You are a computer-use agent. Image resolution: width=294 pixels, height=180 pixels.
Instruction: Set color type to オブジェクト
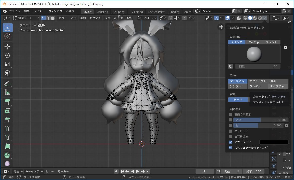tap(258, 81)
